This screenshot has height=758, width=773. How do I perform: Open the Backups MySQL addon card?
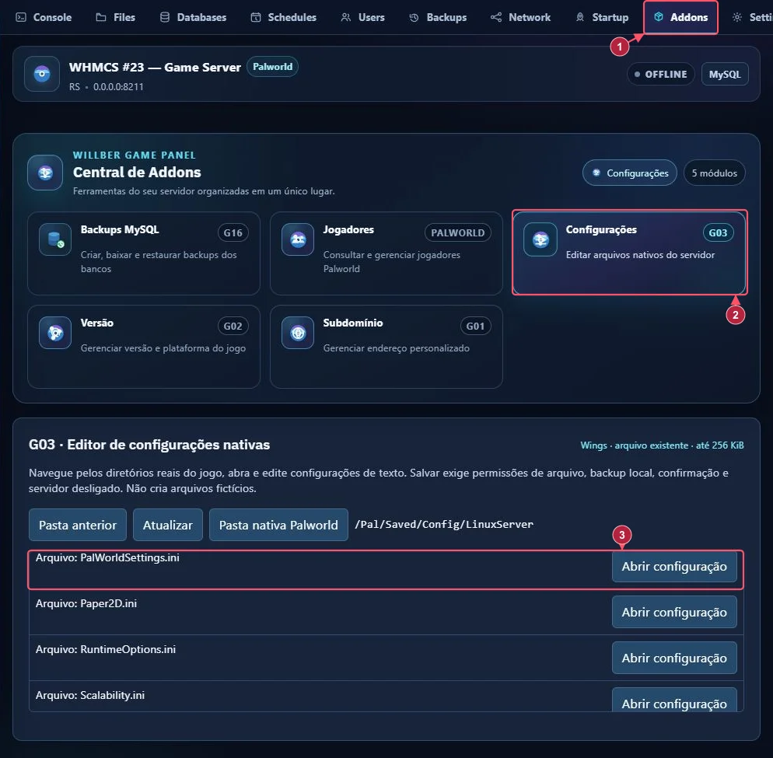click(x=144, y=253)
